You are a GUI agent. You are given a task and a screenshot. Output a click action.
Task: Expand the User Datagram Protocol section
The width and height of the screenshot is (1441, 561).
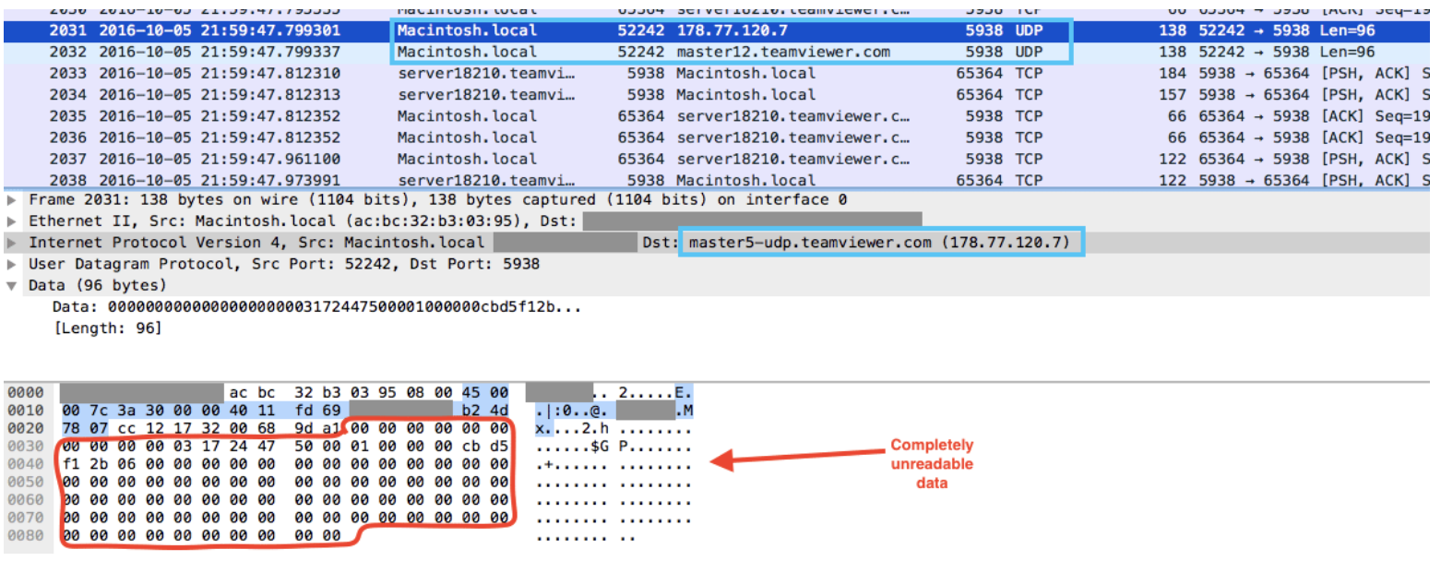click(x=11, y=264)
